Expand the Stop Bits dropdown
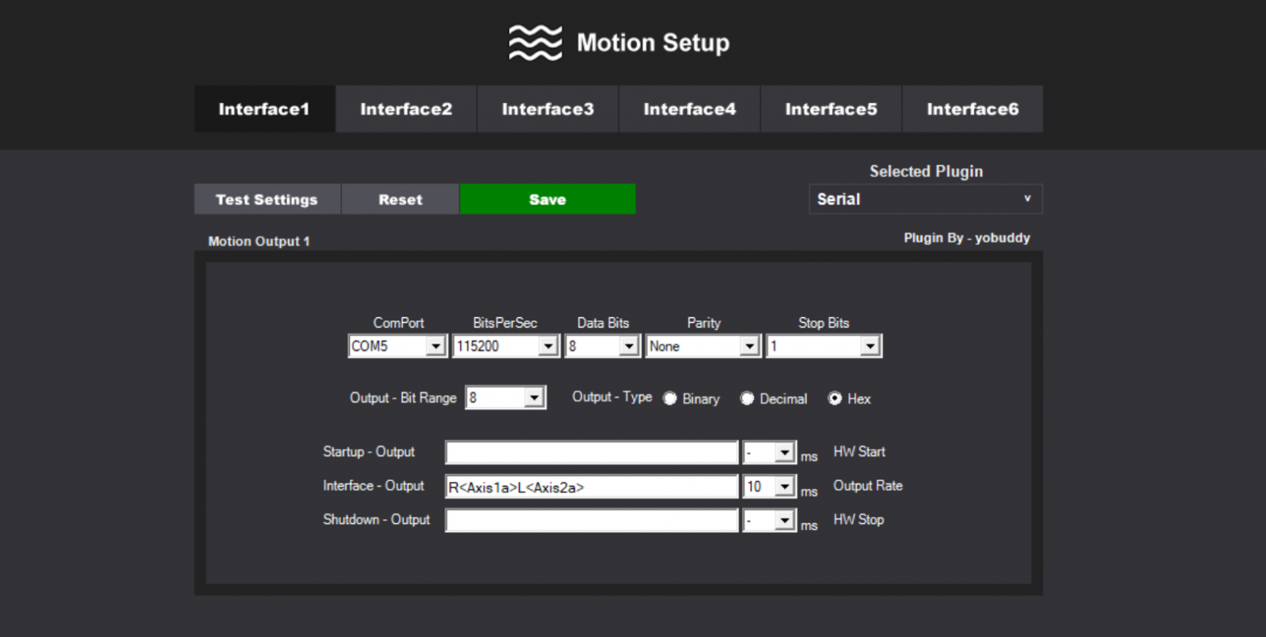Screen dimensions: 1266x637 [870, 347]
